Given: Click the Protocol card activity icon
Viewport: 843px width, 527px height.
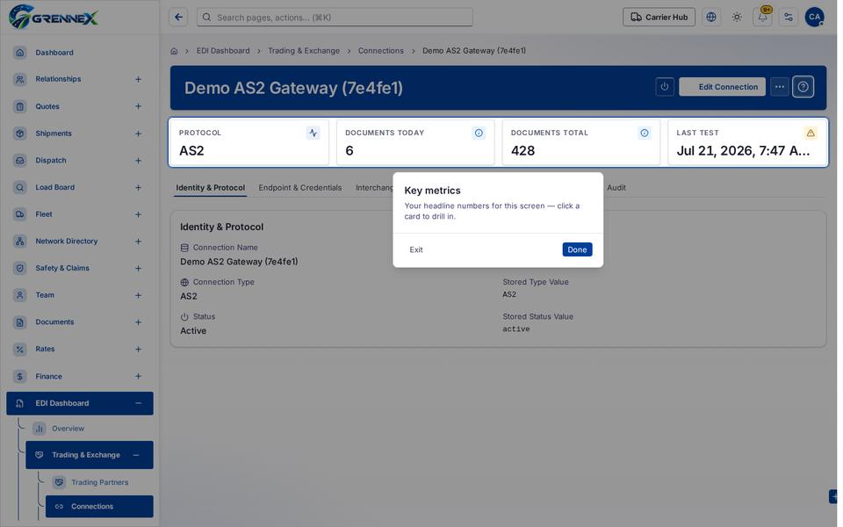Looking at the screenshot, I should pos(313,133).
